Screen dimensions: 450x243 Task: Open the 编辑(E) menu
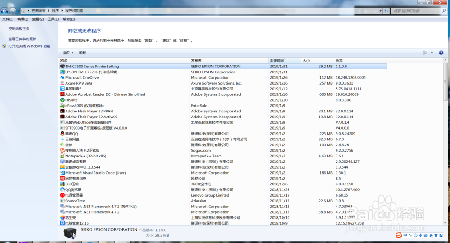click(x=22, y=19)
